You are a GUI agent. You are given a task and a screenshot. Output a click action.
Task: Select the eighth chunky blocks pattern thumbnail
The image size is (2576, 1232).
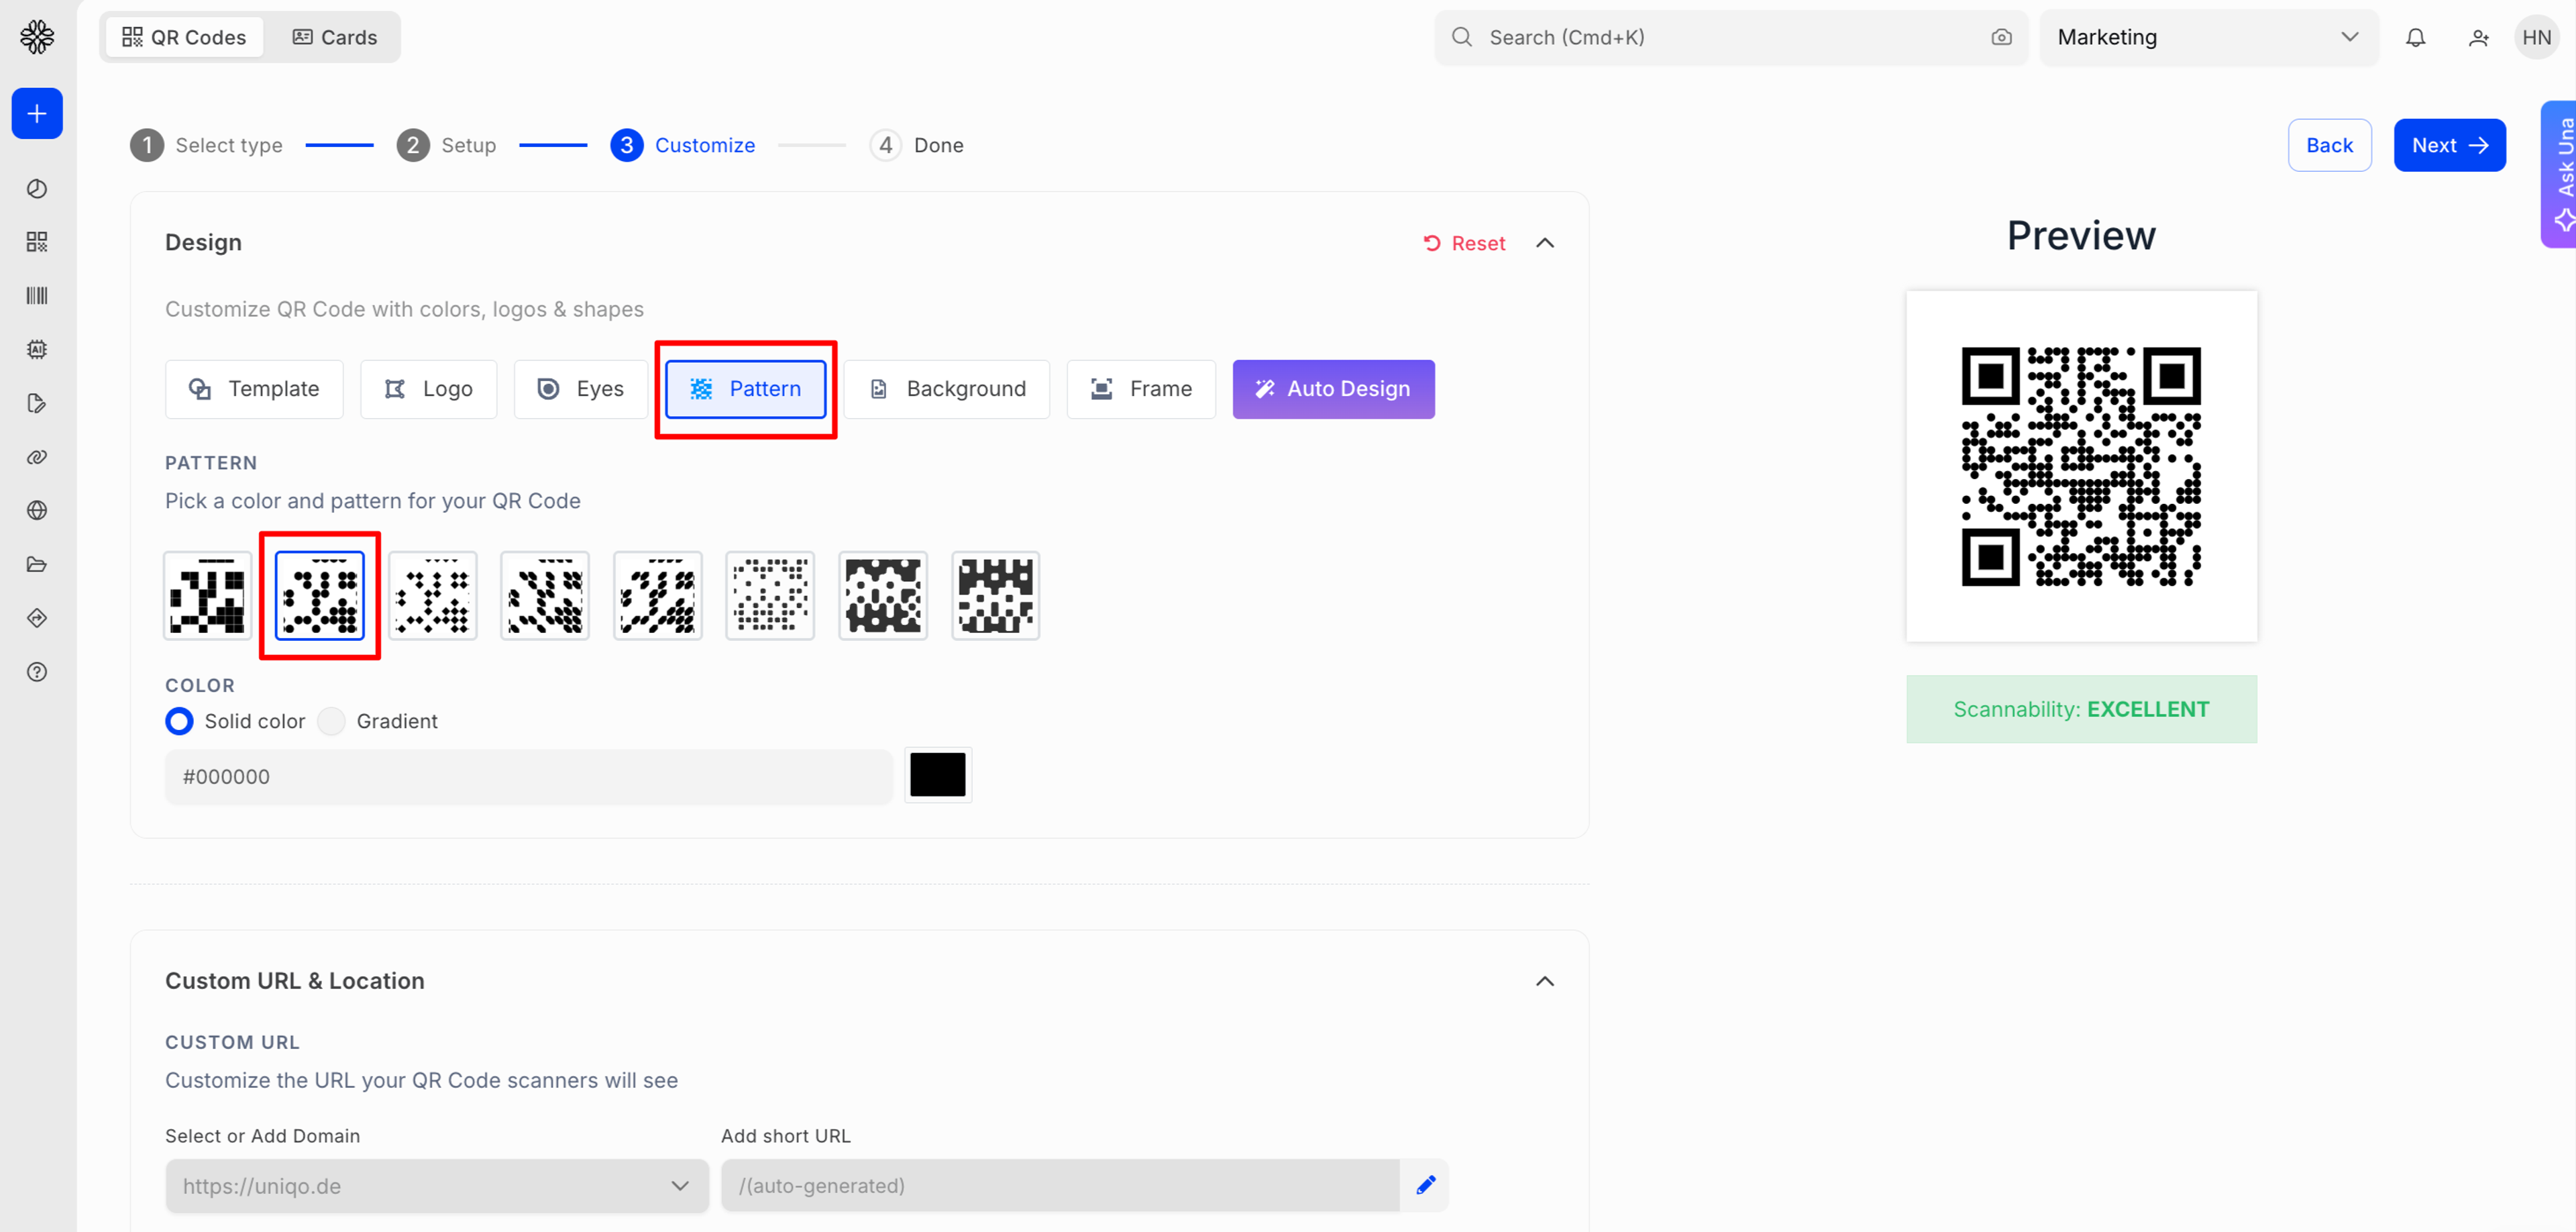click(996, 596)
